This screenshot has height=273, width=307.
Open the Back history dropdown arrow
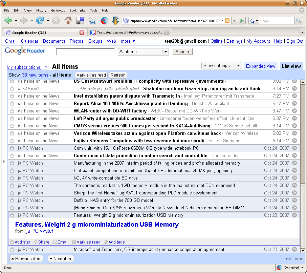[16, 21]
